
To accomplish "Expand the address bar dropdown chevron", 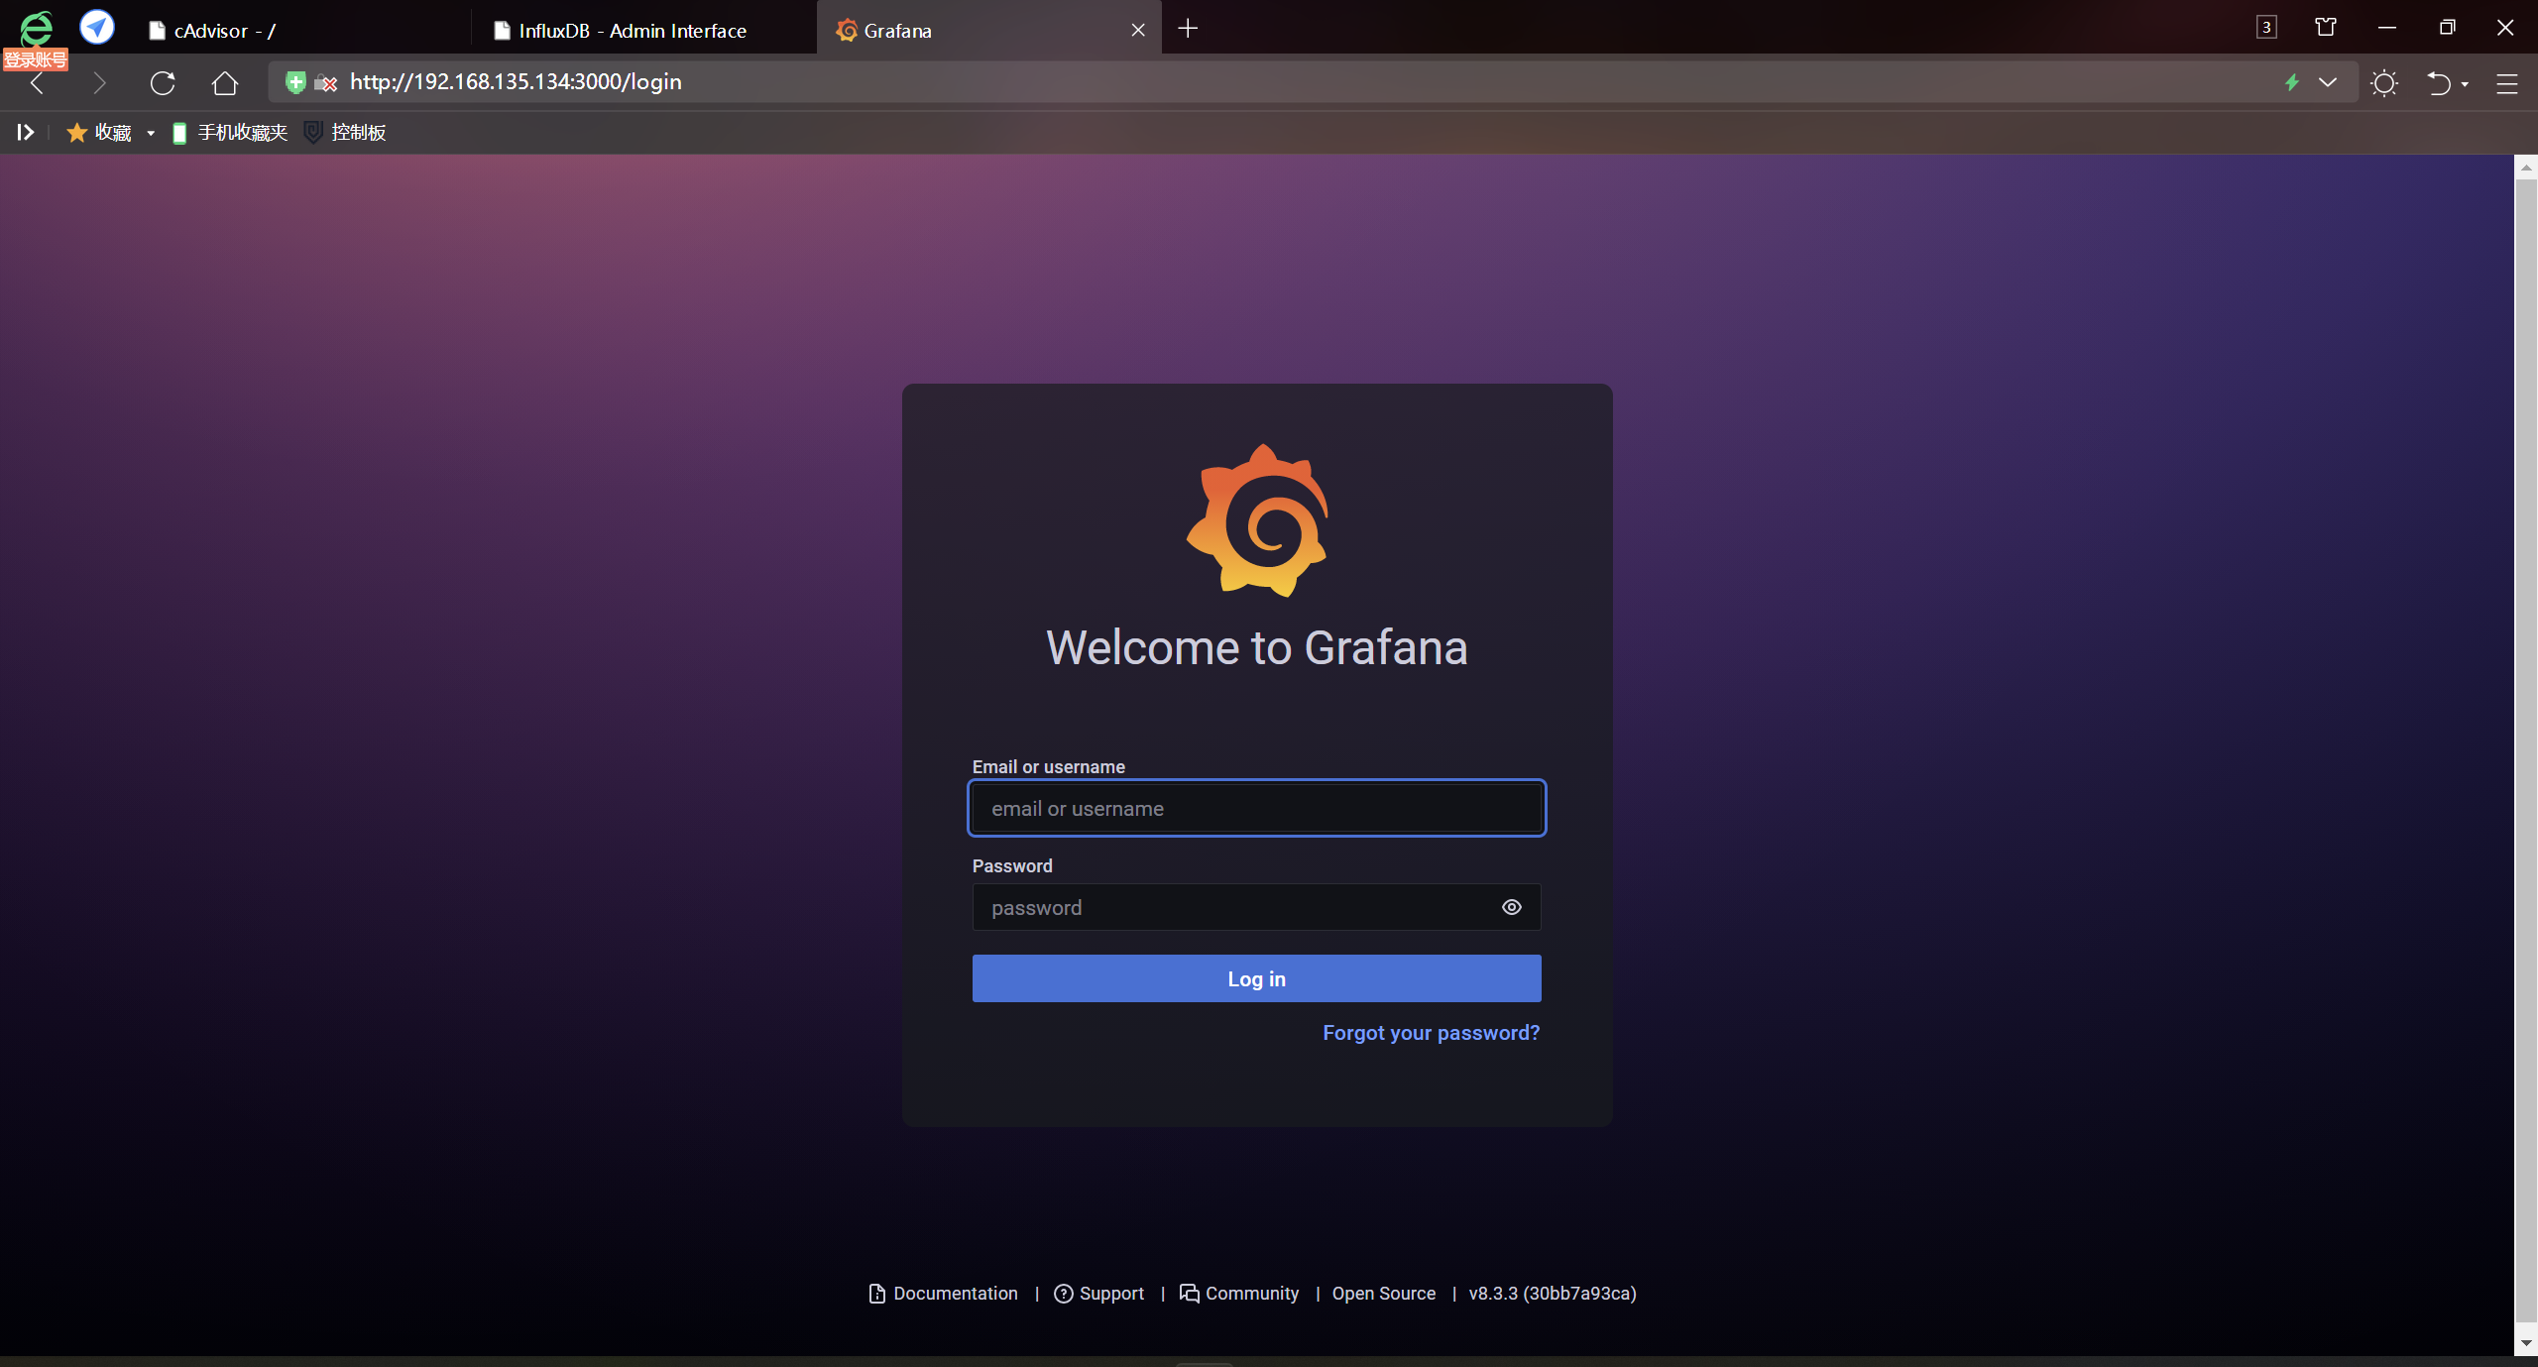I will [2328, 82].
